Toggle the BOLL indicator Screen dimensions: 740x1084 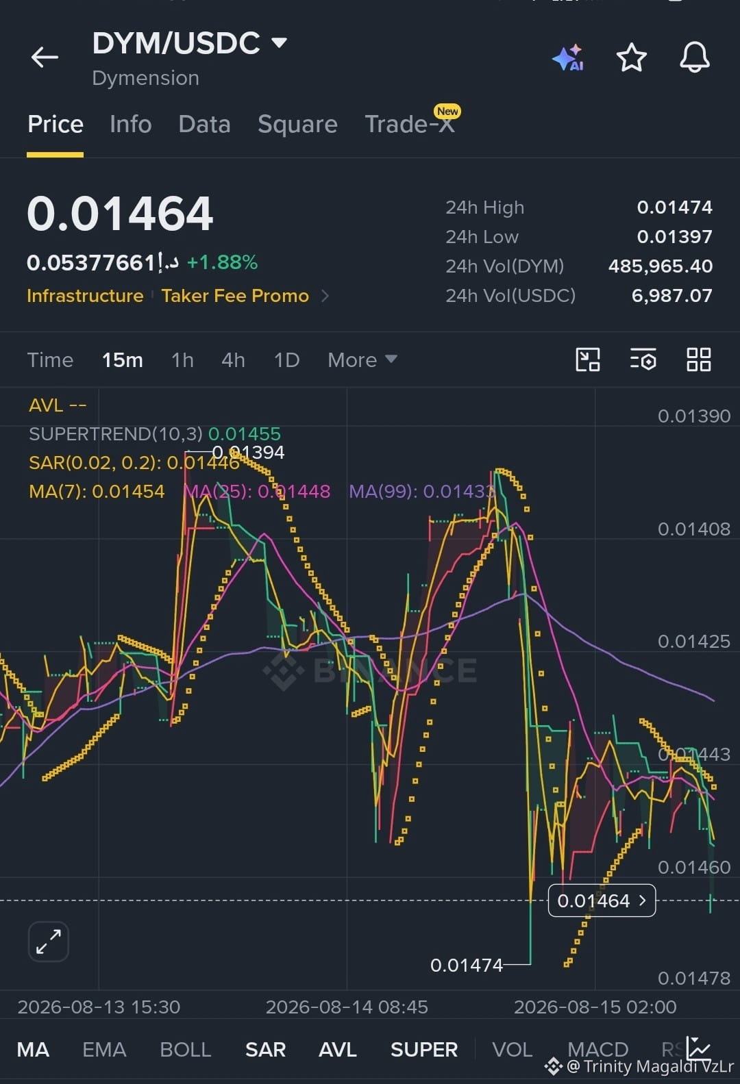[185, 1049]
